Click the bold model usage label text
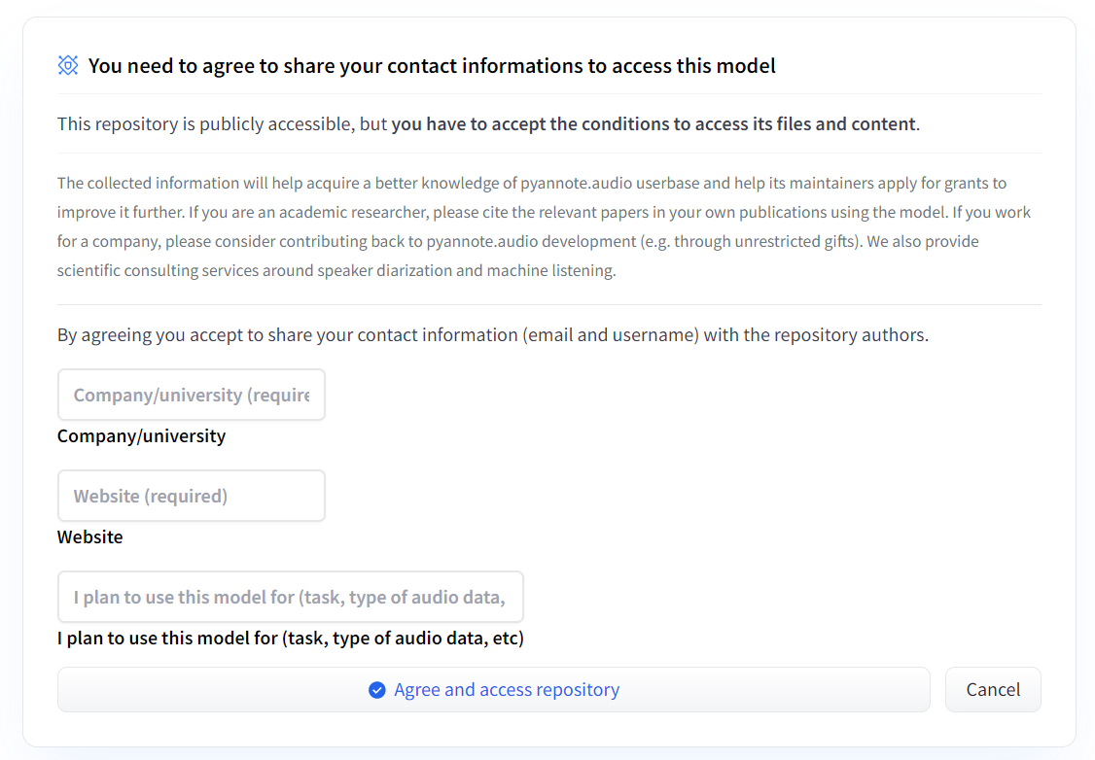This screenshot has height=760, width=1095. pyautogui.click(x=290, y=639)
